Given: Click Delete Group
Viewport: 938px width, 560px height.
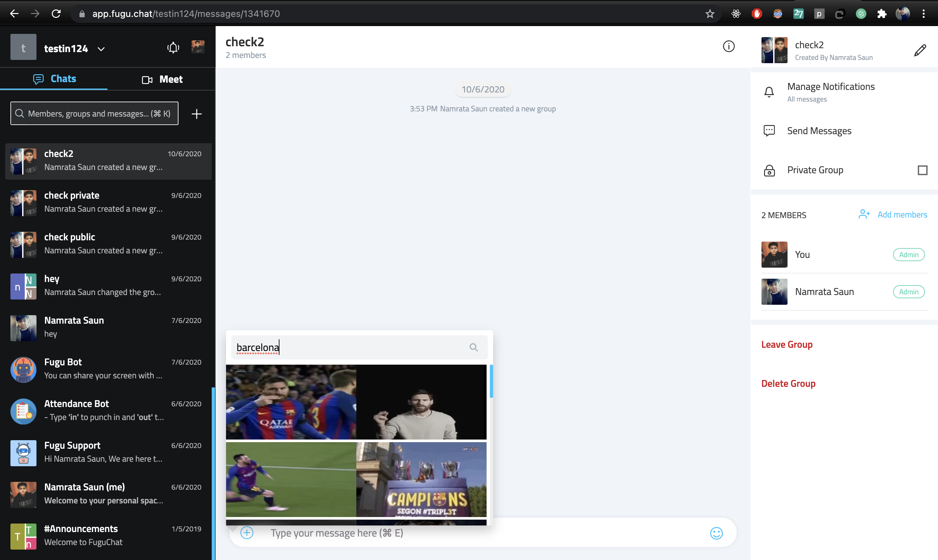Looking at the screenshot, I should tap(788, 384).
